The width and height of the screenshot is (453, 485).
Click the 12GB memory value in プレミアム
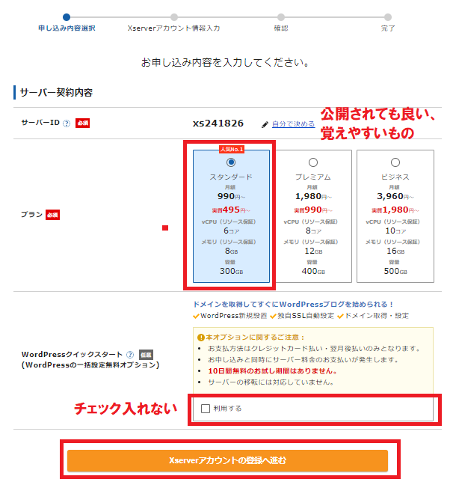(313, 251)
